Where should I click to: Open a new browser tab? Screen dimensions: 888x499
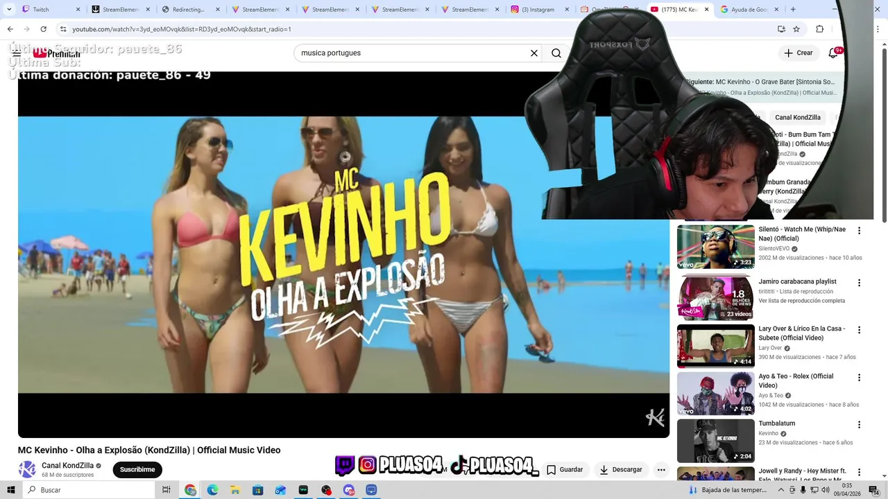pos(793,10)
